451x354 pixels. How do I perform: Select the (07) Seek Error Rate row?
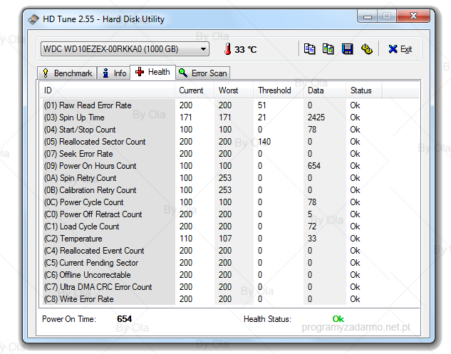point(230,154)
